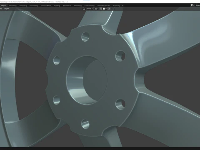Toggle snapping magnet icon
The height and width of the screenshot is (150, 200).
click(101, 9)
